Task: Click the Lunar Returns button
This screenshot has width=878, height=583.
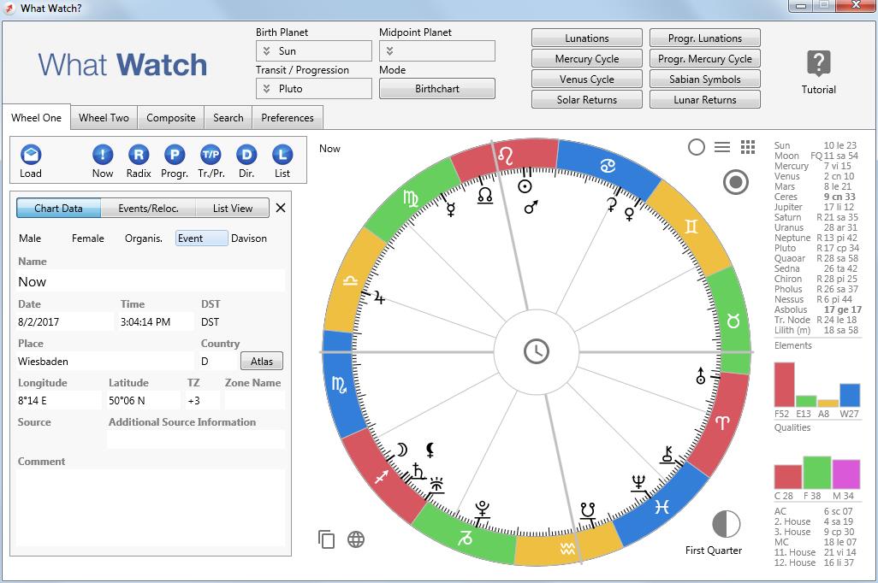Action: point(705,100)
